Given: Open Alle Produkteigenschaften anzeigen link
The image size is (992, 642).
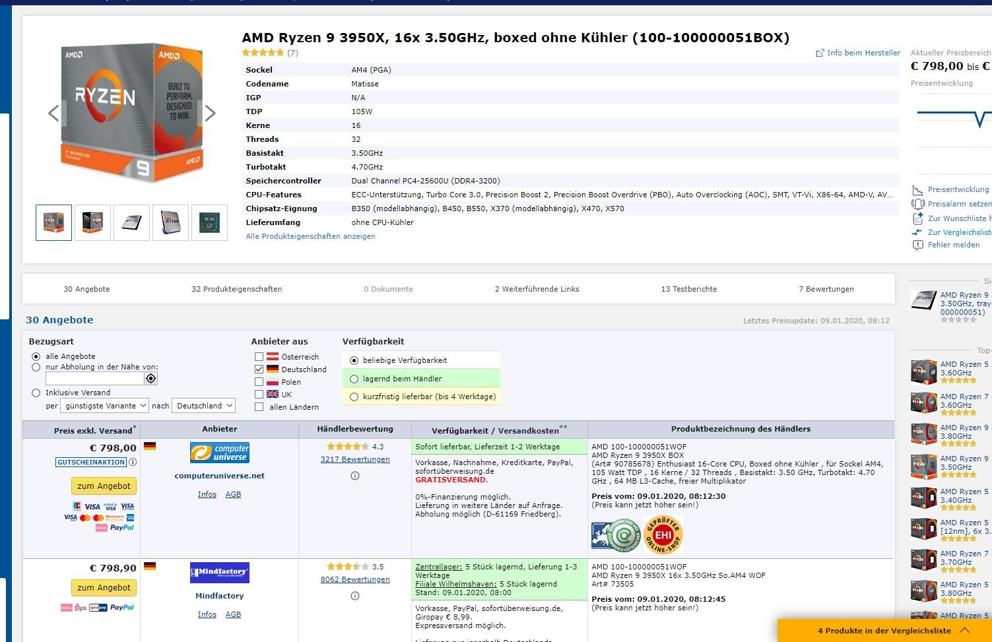Looking at the screenshot, I should click(x=310, y=236).
